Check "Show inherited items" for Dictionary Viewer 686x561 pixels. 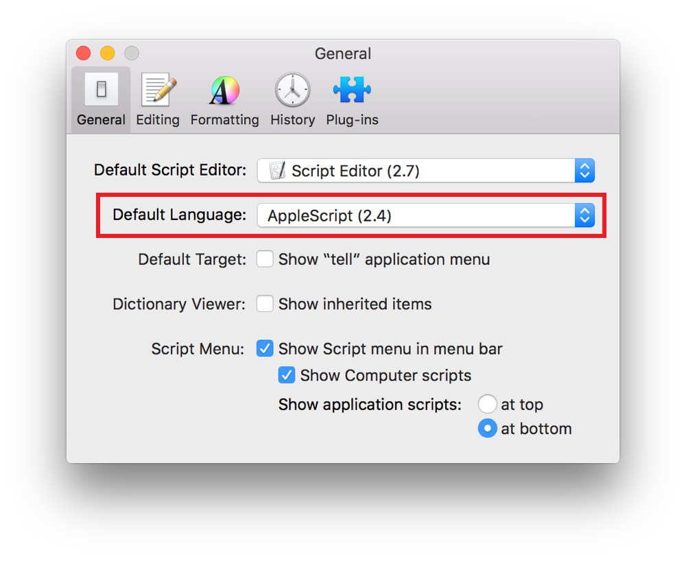(265, 303)
